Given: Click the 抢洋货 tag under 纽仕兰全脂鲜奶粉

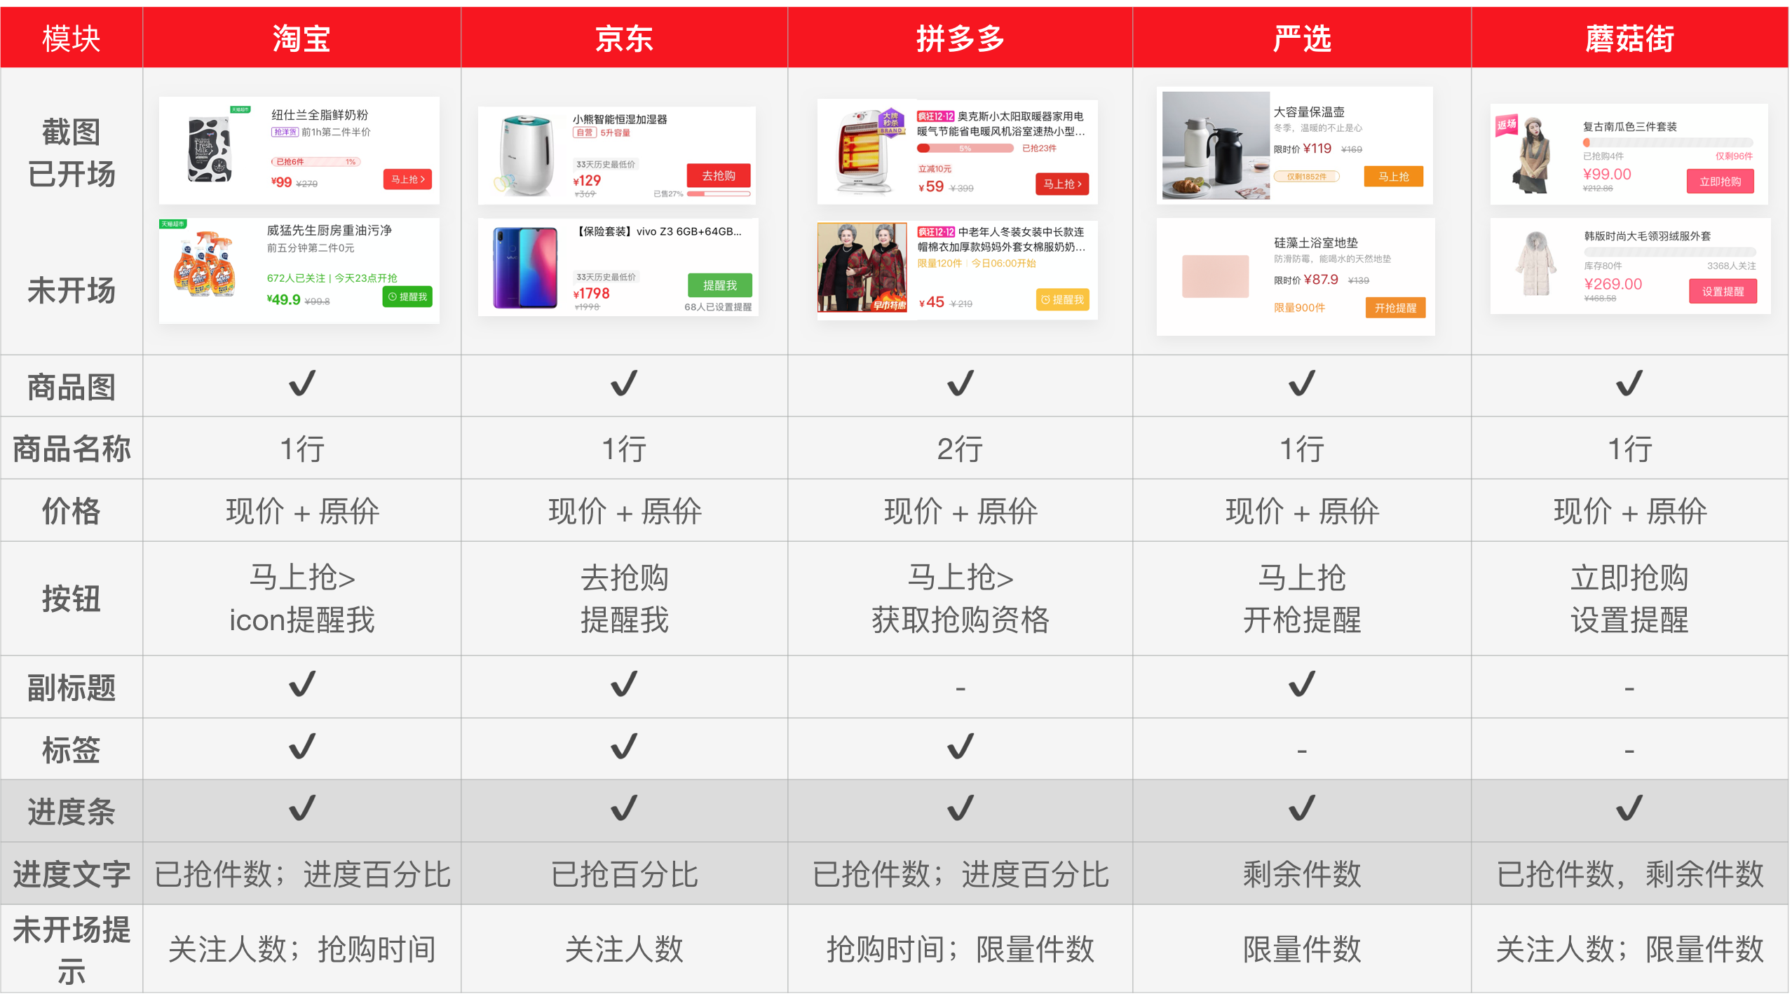Looking at the screenshot, I should coord(285,132).
